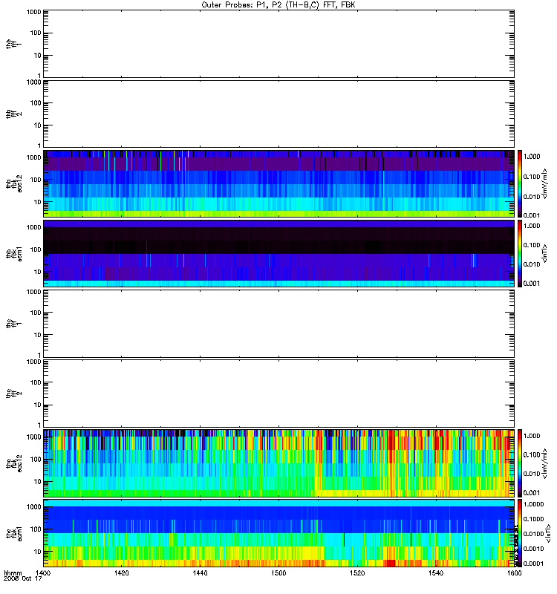This screenshot has width=557, height=594.
Task: Click the thc fbk edc12 spectrogram panel
Action: (278, 463)
